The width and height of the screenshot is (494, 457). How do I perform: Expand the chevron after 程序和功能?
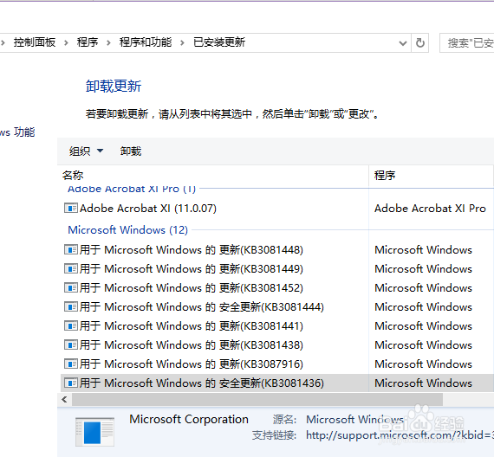182,42
